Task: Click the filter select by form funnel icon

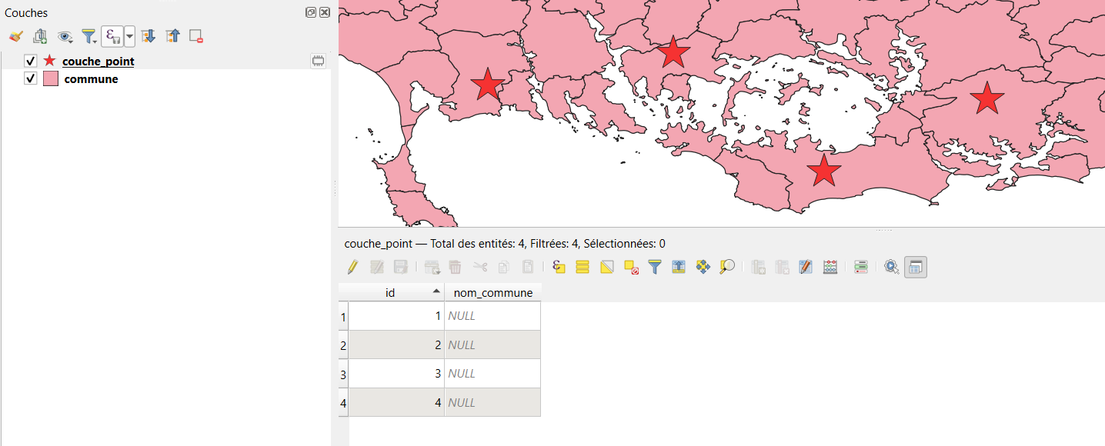Action: click(655, 267)
